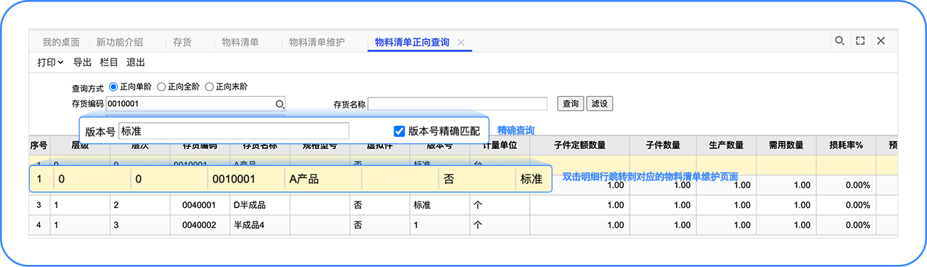Click 否 cell in 半成品4 row
The width and height of the screenshot is (927, 267).
click(379, 224)
